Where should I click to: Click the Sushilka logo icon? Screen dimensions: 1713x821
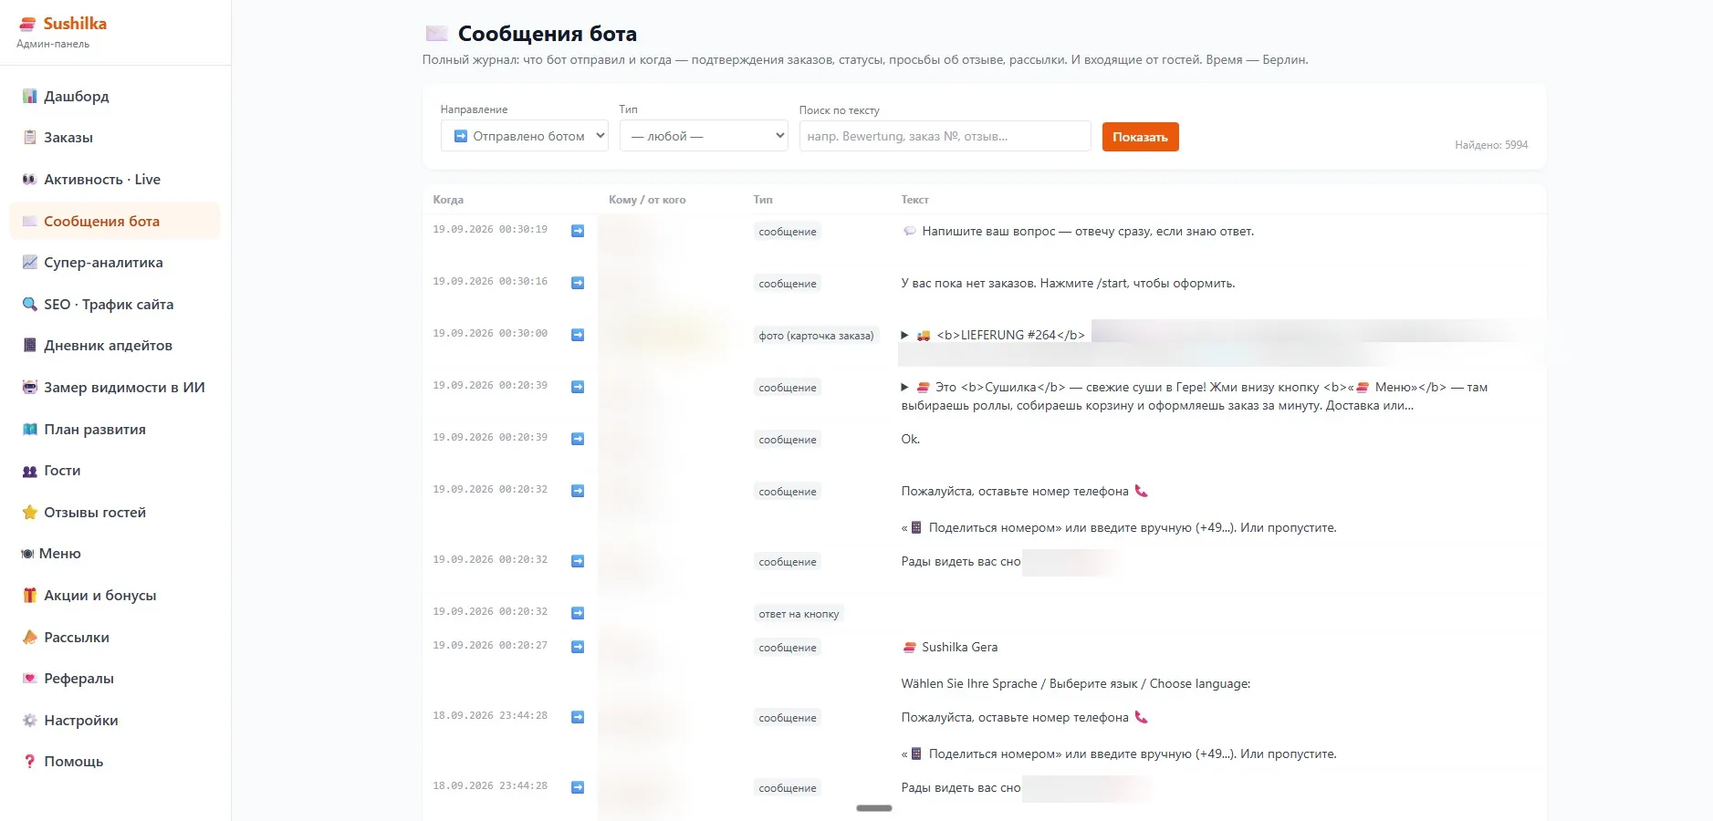(x=27, y=25)
